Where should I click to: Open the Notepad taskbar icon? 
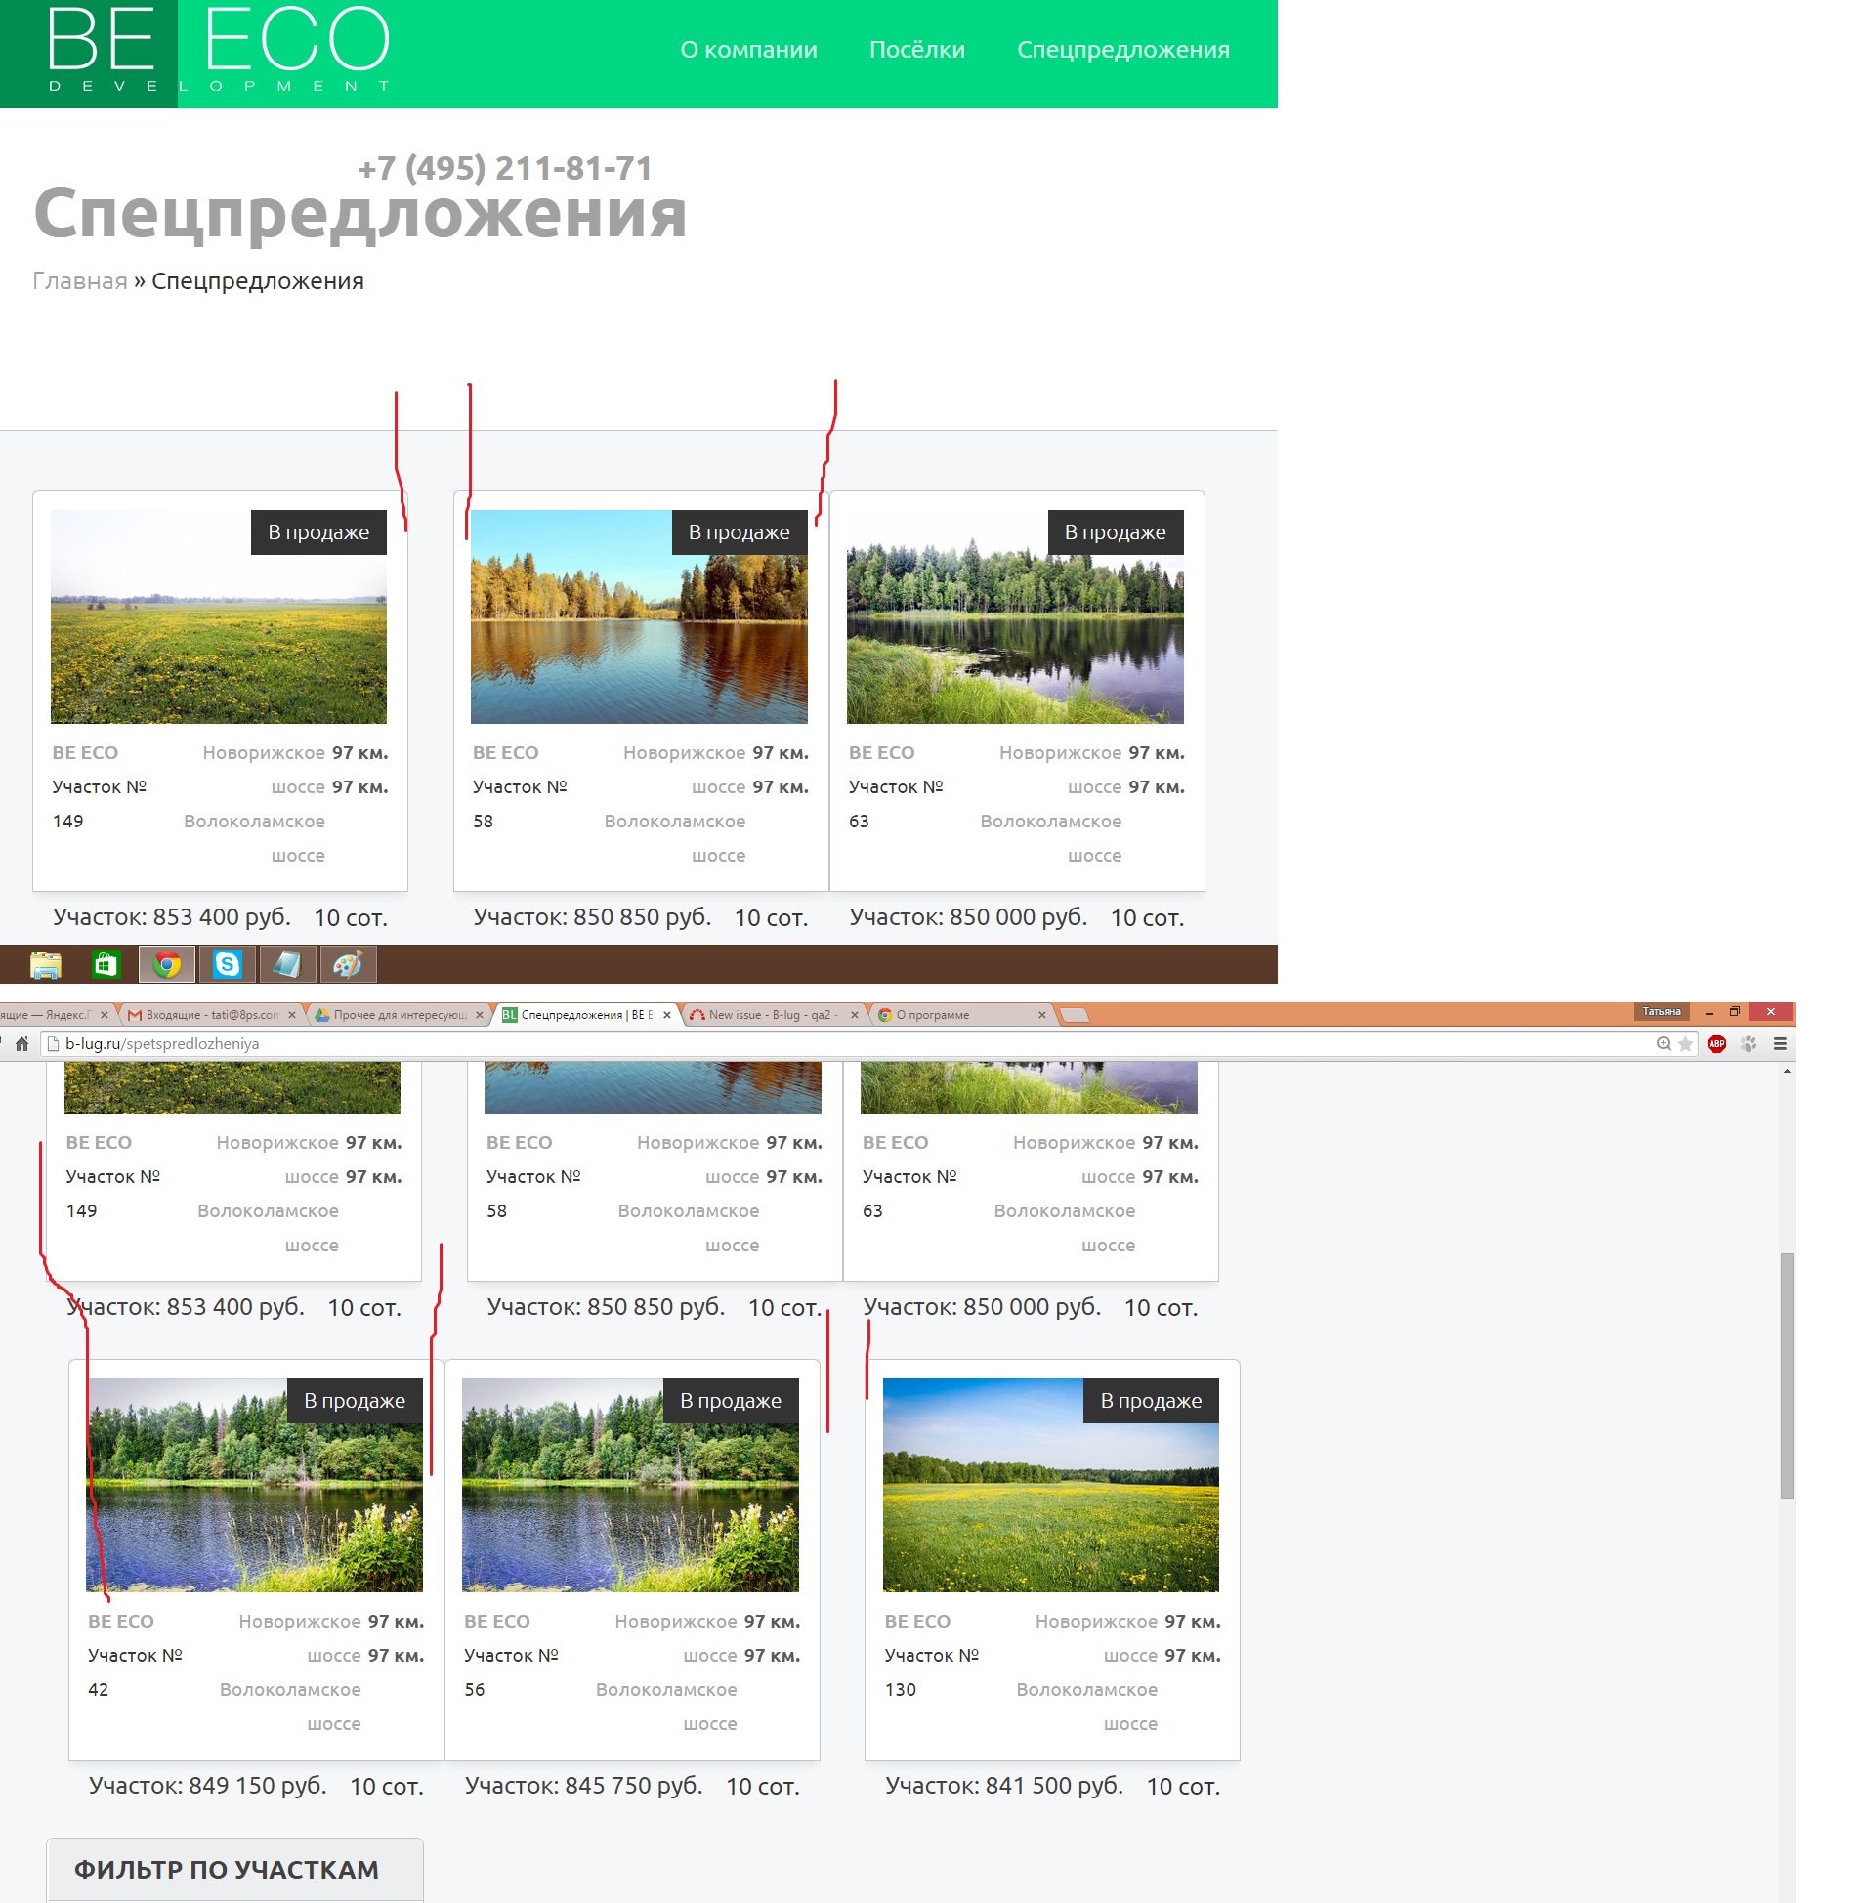[x=287, y=964]
